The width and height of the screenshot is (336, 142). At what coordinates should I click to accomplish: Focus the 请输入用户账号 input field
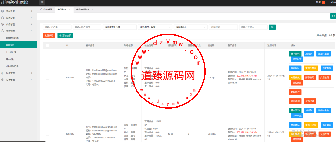[x=87, y=27]
